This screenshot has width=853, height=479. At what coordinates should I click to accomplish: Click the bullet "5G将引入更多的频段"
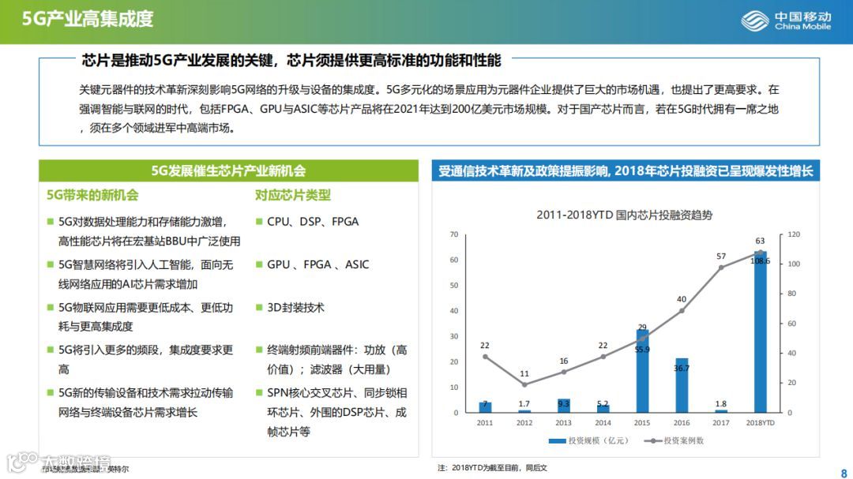146,360
